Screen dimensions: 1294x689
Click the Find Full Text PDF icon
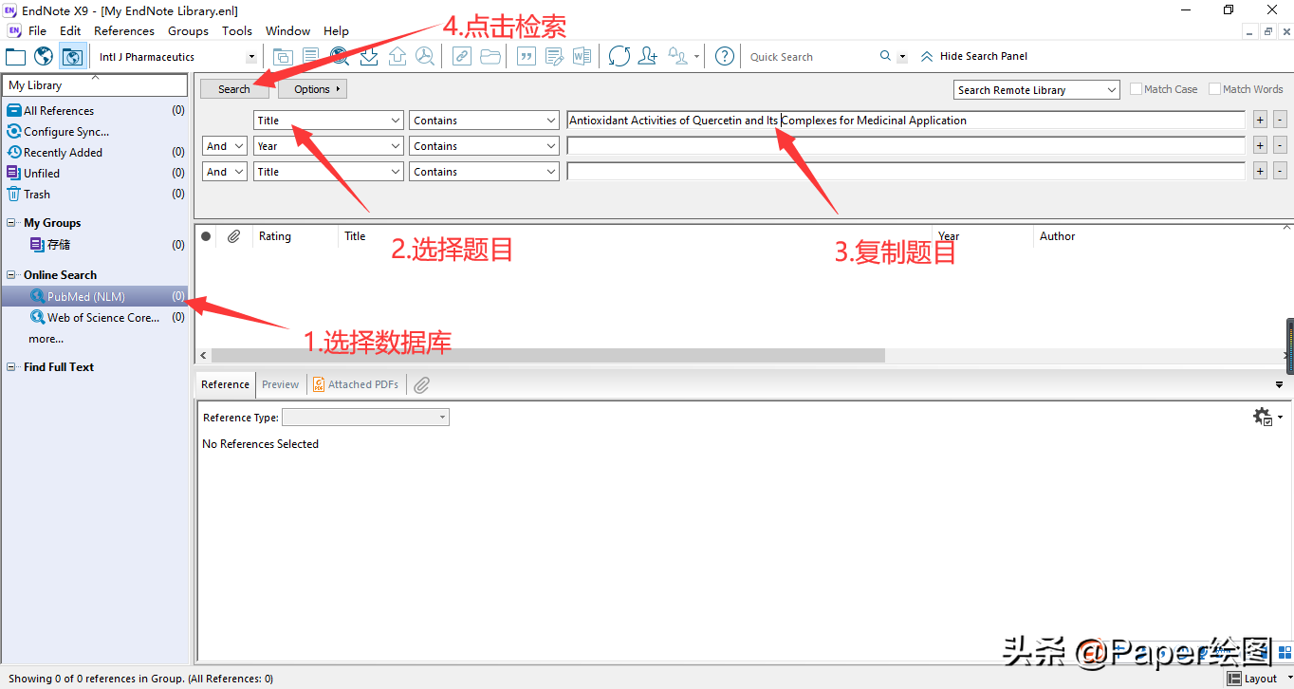425,56
